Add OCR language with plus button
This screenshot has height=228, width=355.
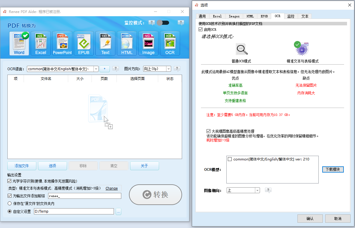(104, 69)
